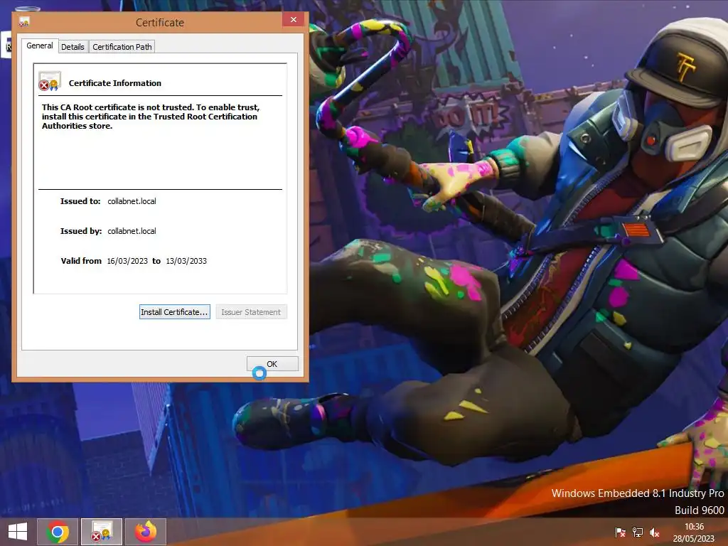Open the network status tray icon
The height and width of the screenshot is (546, 728).
[638, 532]
